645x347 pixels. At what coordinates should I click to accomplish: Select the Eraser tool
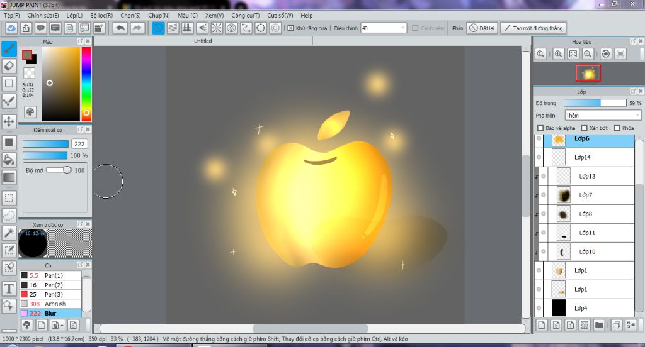point(9,66)
